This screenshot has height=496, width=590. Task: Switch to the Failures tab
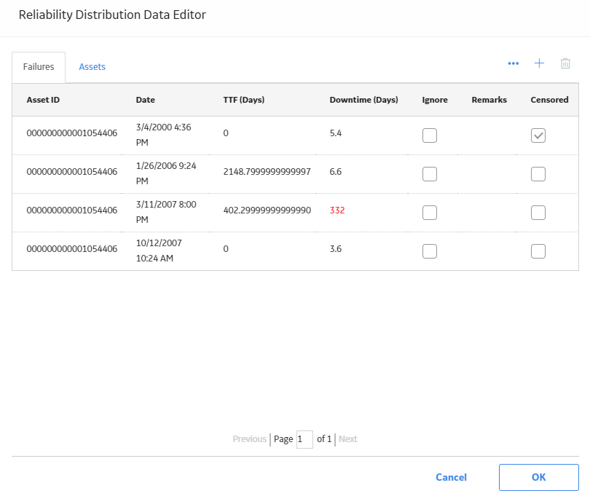click(39, 67)
